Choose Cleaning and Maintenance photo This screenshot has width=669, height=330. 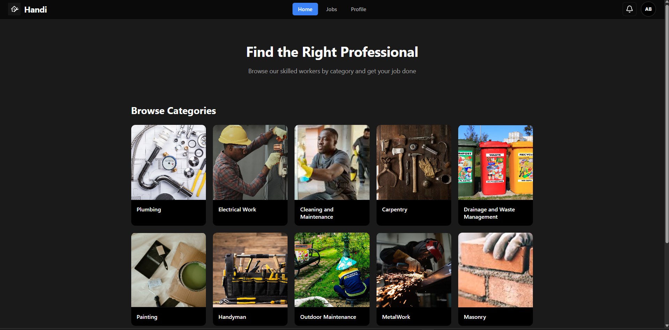click(x=332, y=162)
